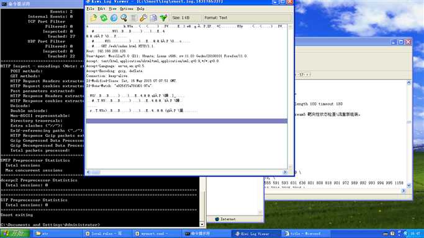Click the Snort exiting line in command prompt

point(17,215)
